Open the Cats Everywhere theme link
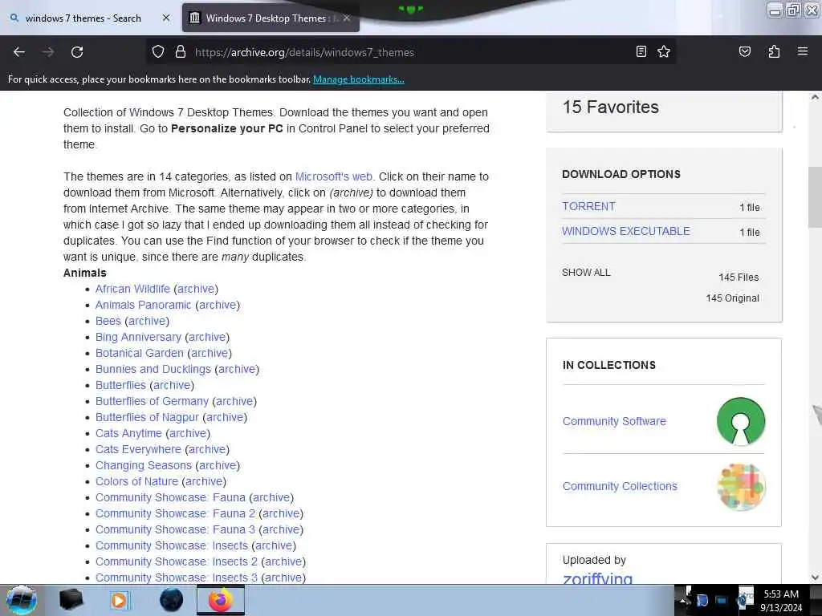The image size is (822, 616). coord(138,449)
